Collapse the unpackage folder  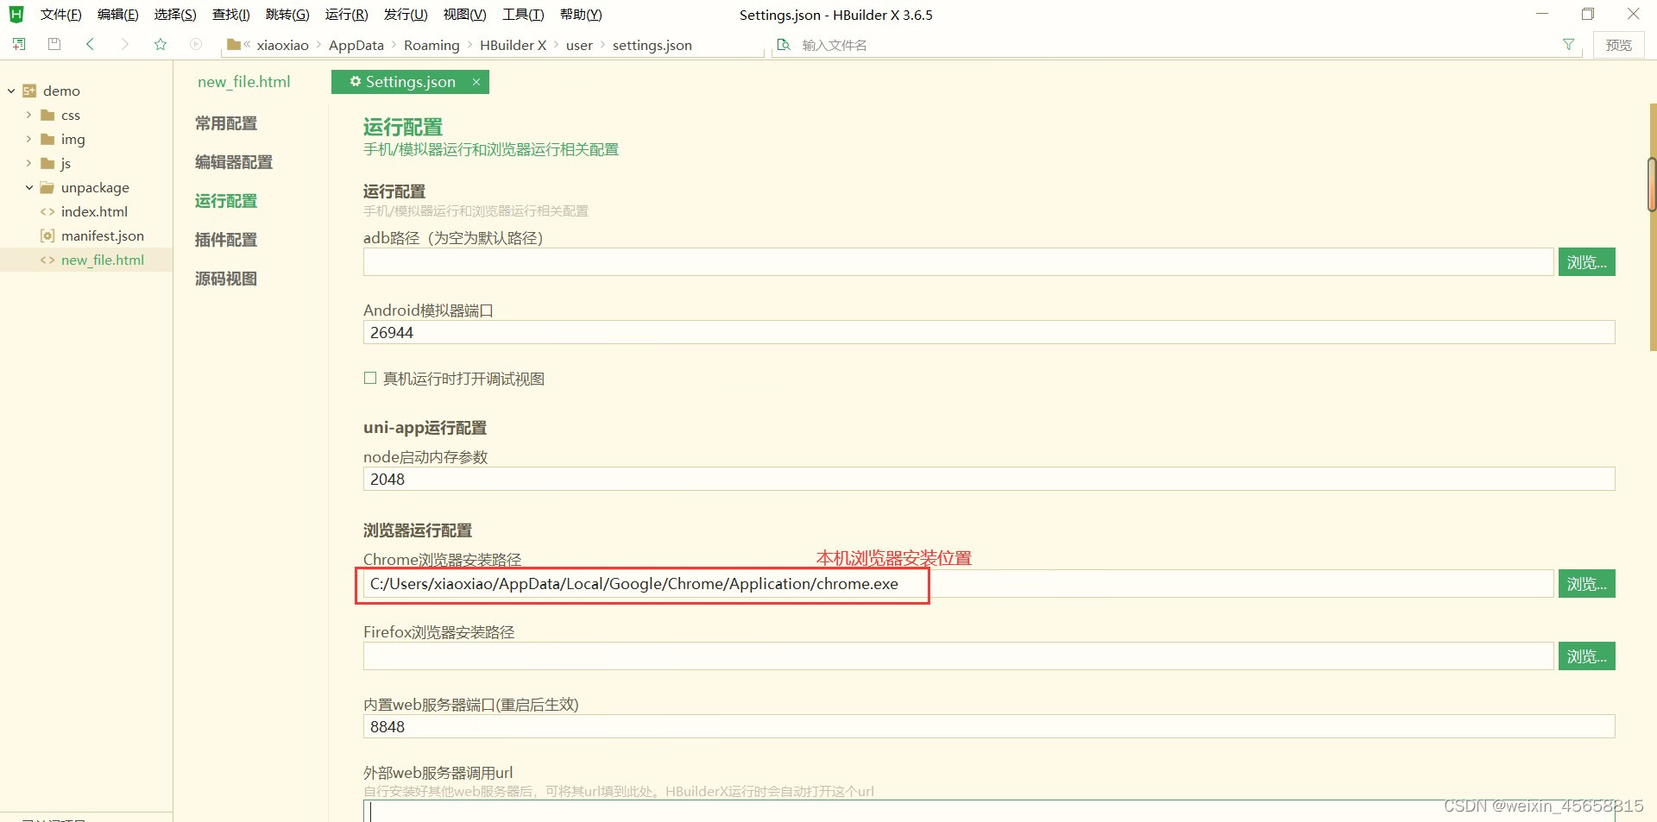click(x=28, y=187)
